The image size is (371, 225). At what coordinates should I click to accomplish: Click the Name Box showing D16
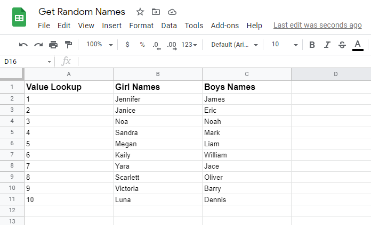click(x=27, y=62)
